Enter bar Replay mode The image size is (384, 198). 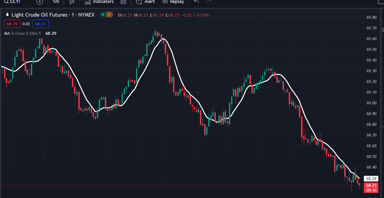click(173, 2)
